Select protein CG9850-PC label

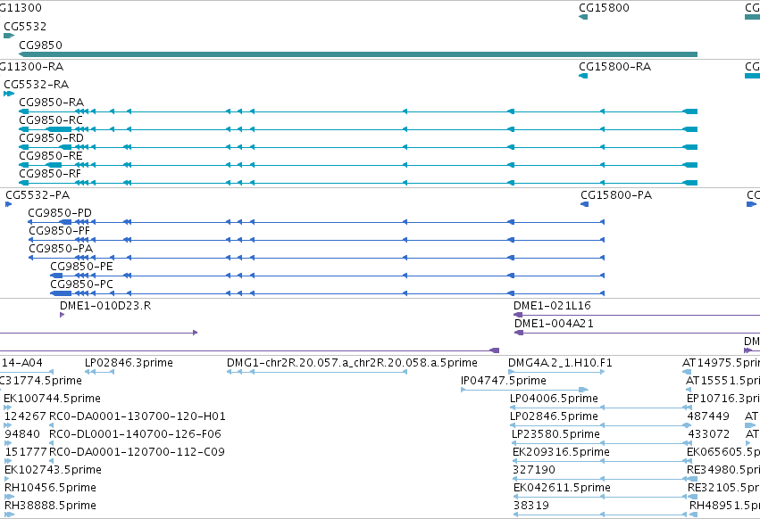point(81,284)
